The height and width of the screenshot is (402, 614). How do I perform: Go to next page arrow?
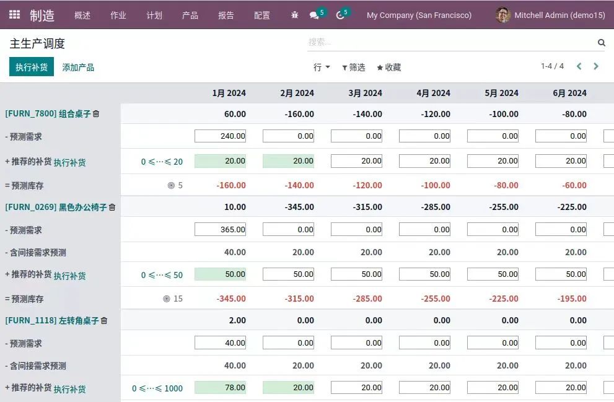point(596,66)
